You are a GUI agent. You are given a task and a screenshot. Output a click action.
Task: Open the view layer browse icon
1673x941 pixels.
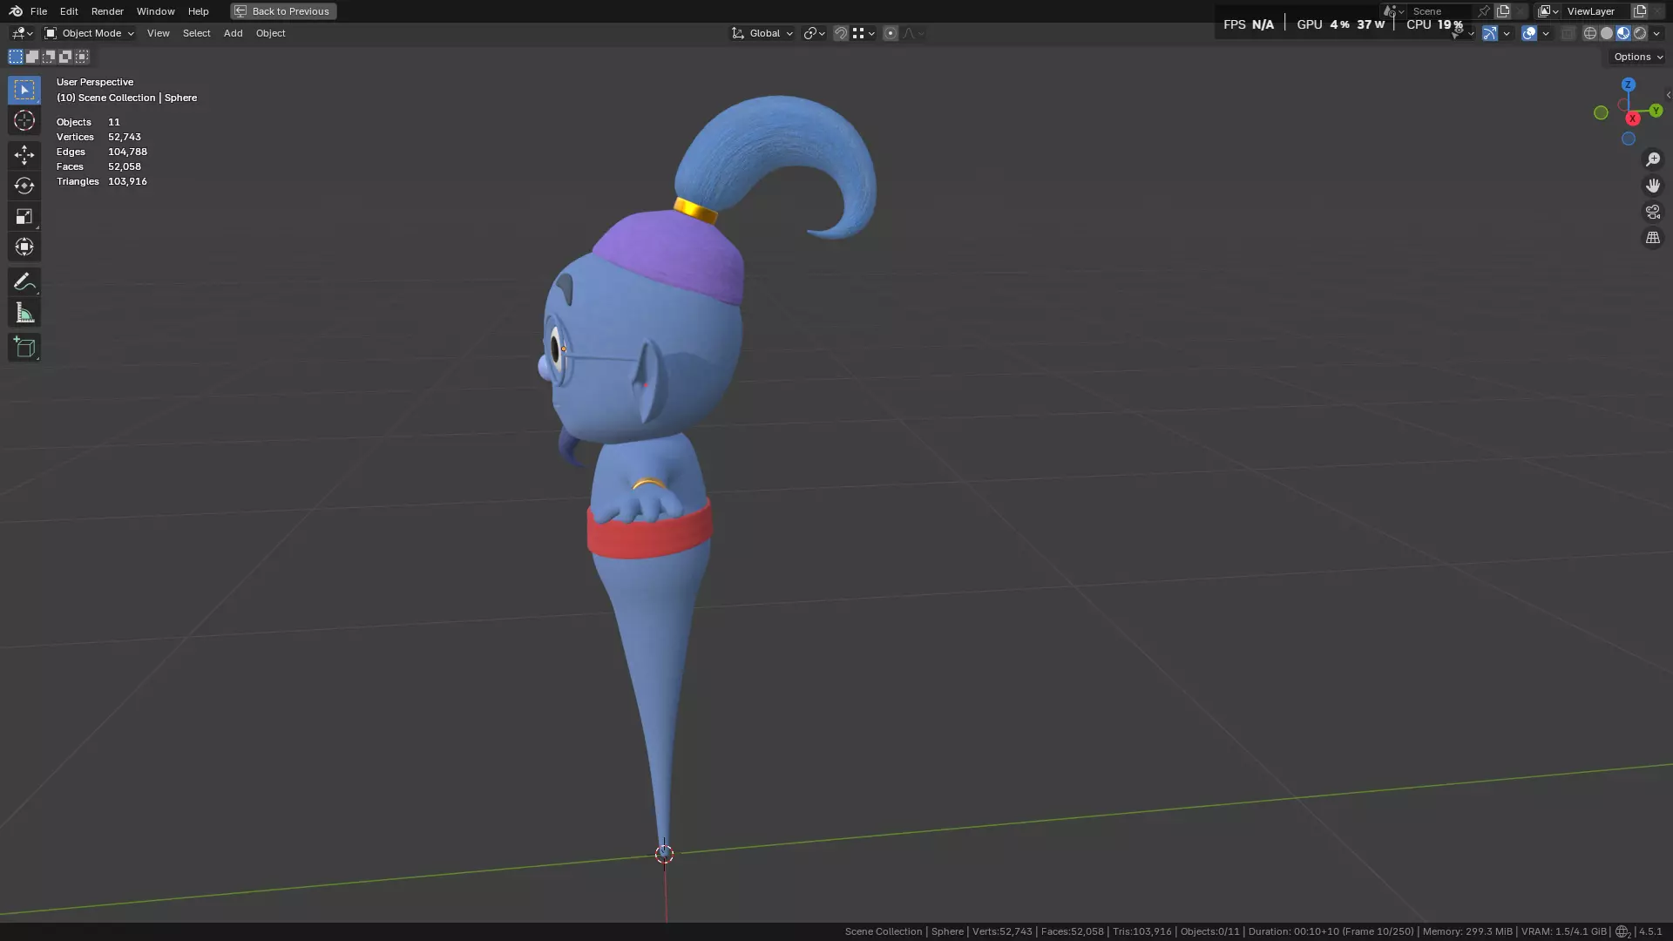1548,11
